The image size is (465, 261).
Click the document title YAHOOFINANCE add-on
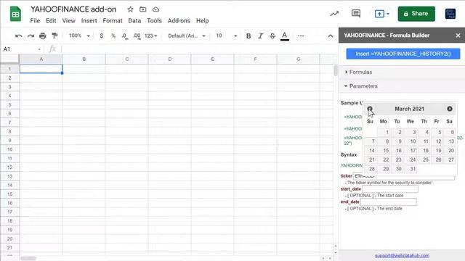73,9
